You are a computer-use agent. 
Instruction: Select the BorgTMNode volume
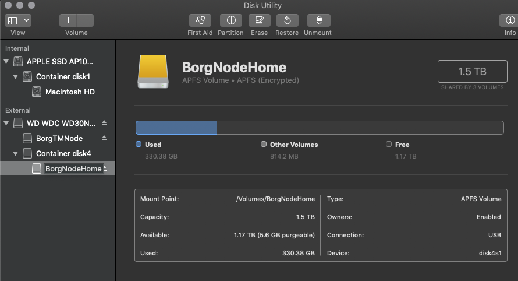click(59, 138)
